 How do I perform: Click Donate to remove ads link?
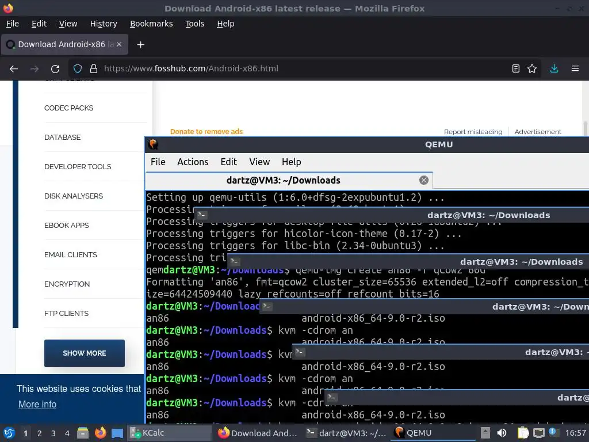(206, 132)
